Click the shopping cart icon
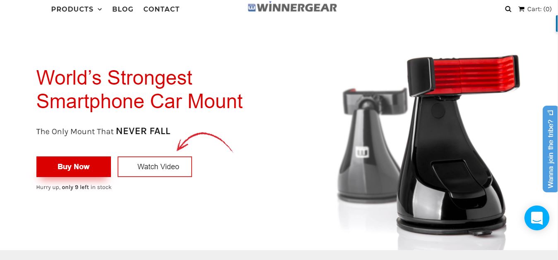The image size is (558, 260). click(521, 9)
